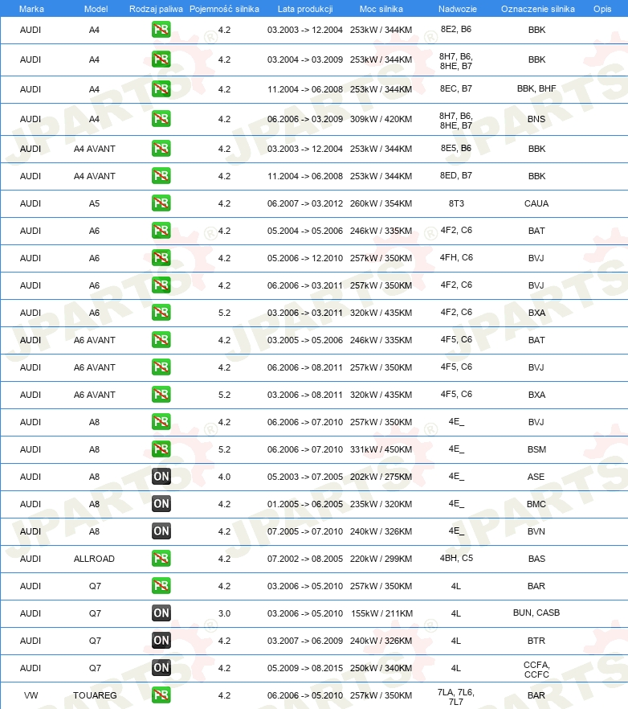Click engine code BTR
628x709 pixels.
tap(536, 641)
